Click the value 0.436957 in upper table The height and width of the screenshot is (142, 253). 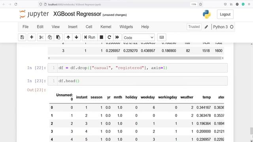coord(148,51)
